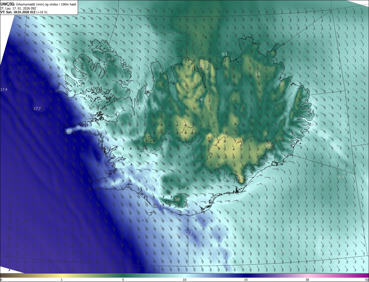
Task: Click the '10' tick on the colour scale
Action: [x=184, y=280]
